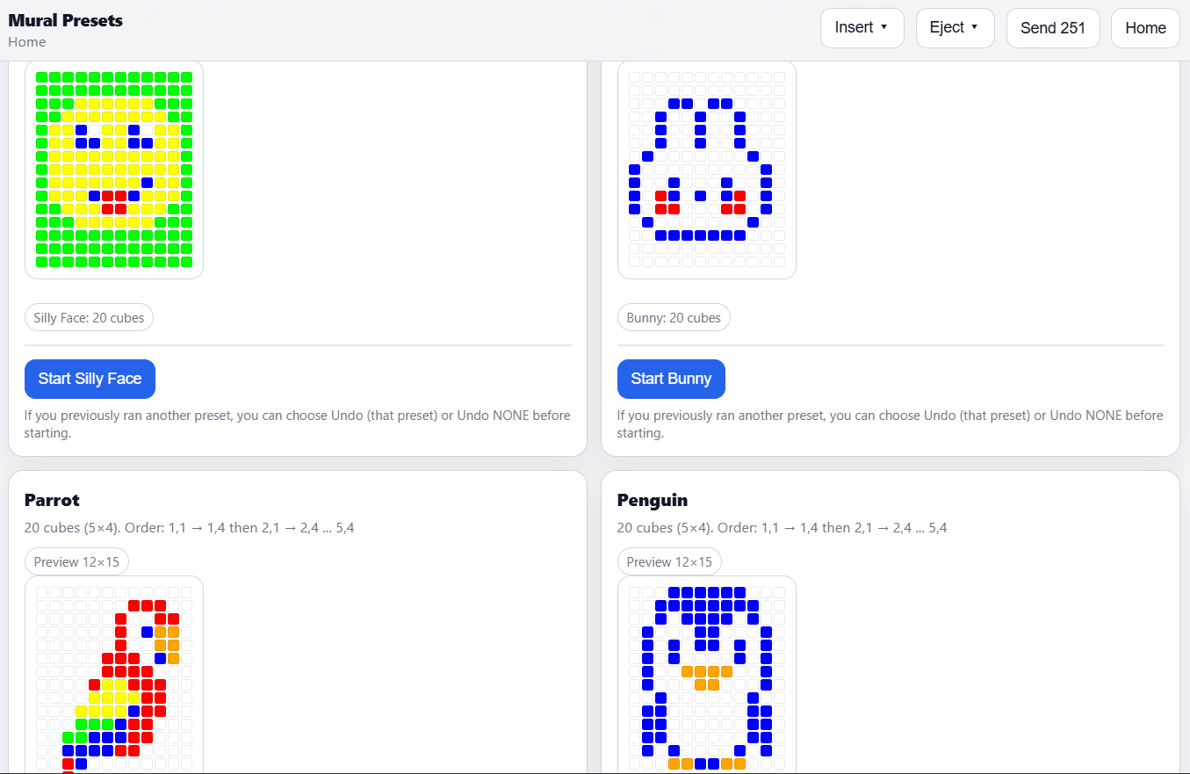This screenshot has width=1190, height=774.
Task: Start the Silly Face preset
Action: [90, 379]
